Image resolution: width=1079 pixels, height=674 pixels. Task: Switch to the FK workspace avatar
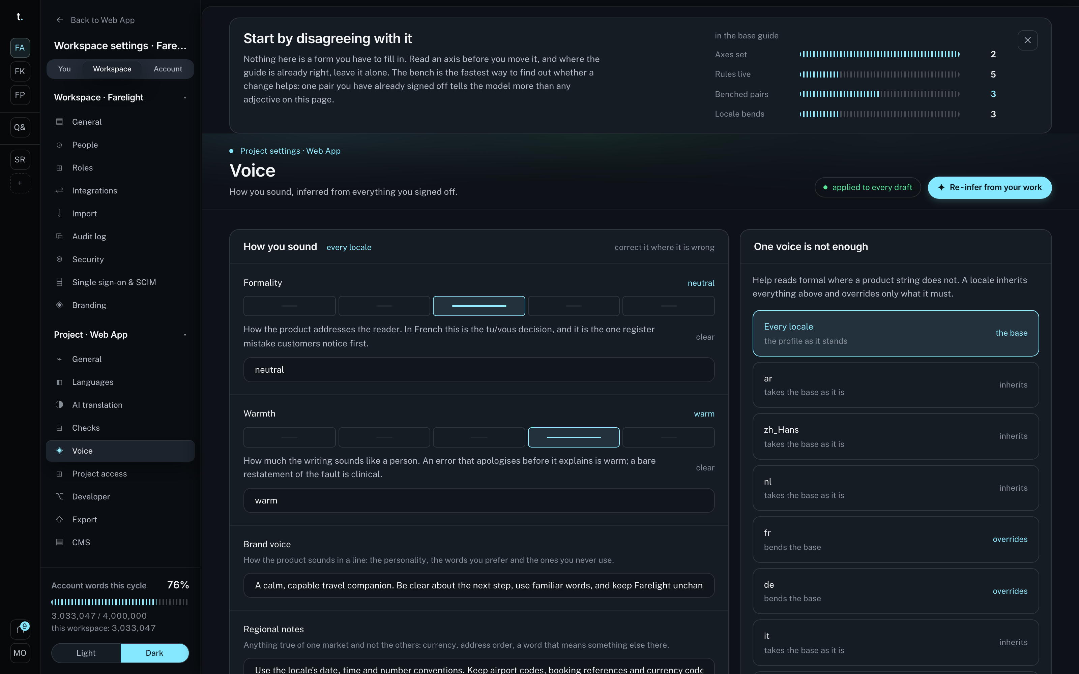click(x=20, y=71)
